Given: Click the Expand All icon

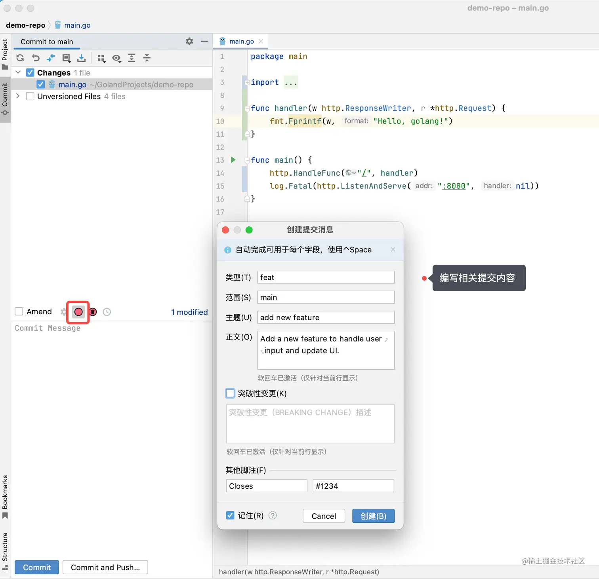Looking at the screenshot, I should tap(132, 58).
